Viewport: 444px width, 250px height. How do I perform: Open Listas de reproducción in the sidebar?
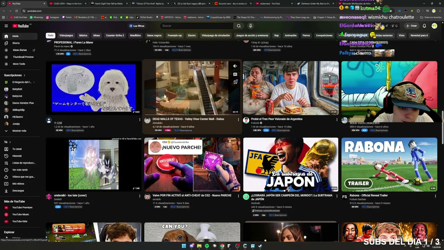coord(19,163)
